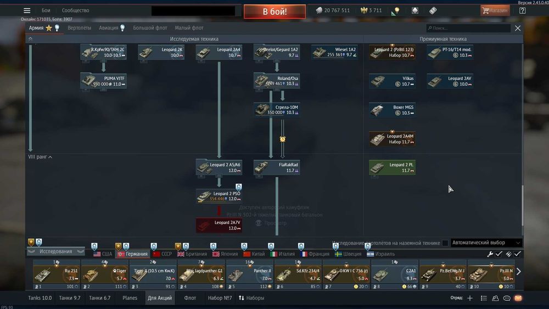Switch to the Авиация tab
The image size is (549, 309).
pos(109,28)
